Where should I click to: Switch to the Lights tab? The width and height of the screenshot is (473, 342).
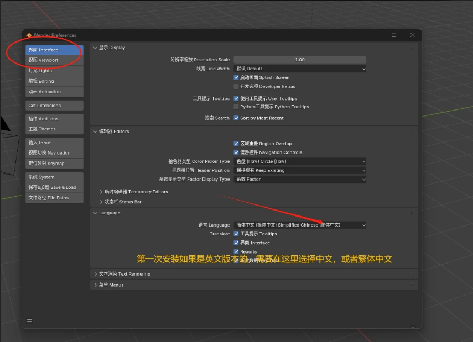(x=54, y=71)
